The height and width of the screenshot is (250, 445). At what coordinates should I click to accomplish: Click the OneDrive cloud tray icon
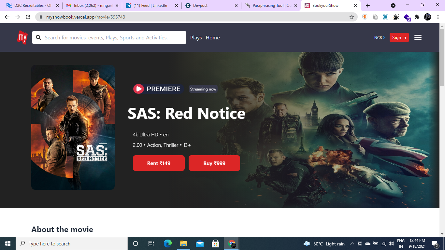click(x=368, y=243)
